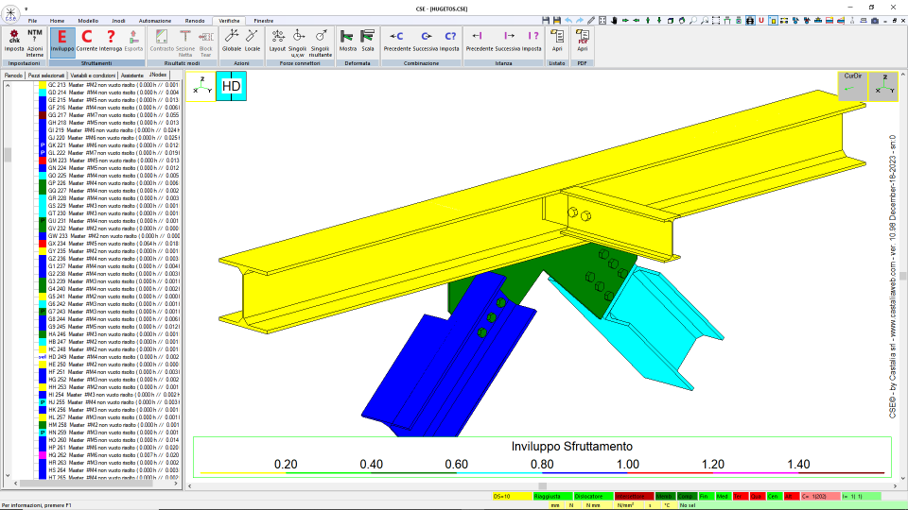
Task: Click the XYZ axes view button at top-left of viewport
Action: click(x=201, y=86)
